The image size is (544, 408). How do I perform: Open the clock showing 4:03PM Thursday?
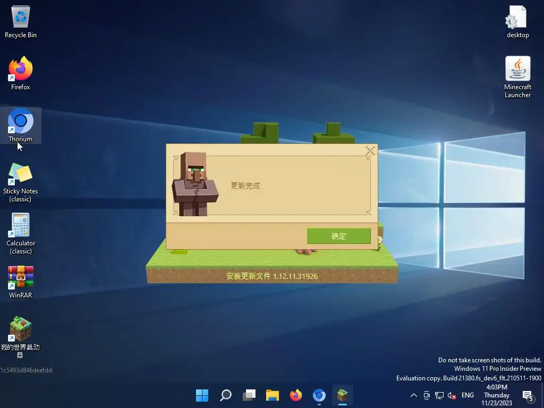497,395
